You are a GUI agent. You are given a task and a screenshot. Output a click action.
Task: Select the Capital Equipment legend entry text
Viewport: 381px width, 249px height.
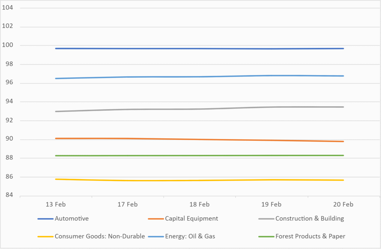pos(192,219)
